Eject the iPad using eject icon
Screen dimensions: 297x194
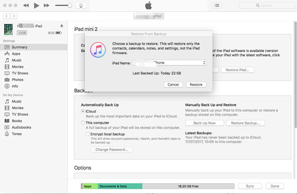(61, 26)
